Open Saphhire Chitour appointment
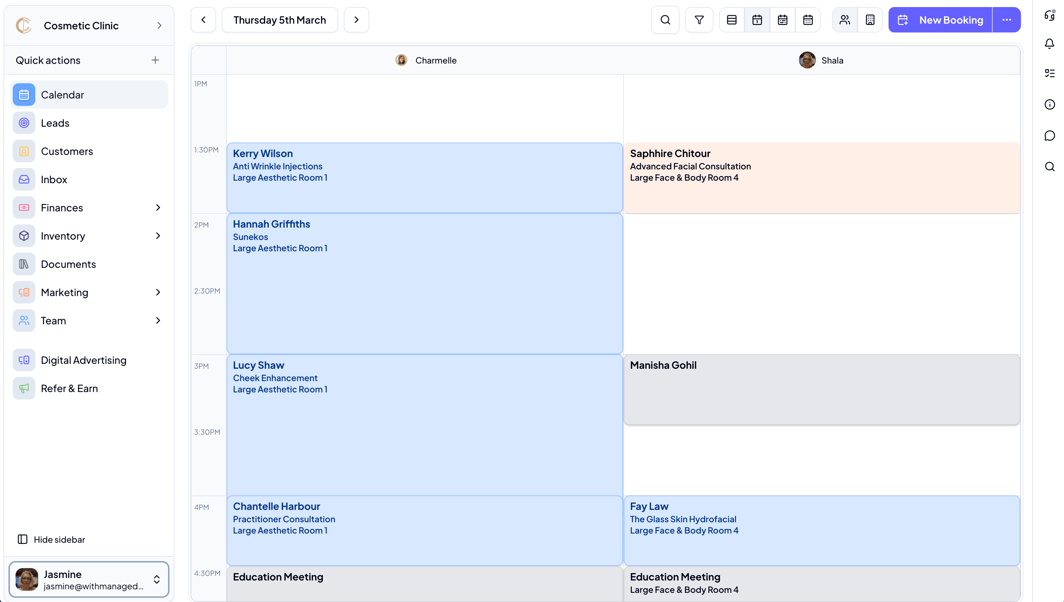This screenshot has width=1064, height=602. pos(822,178)
